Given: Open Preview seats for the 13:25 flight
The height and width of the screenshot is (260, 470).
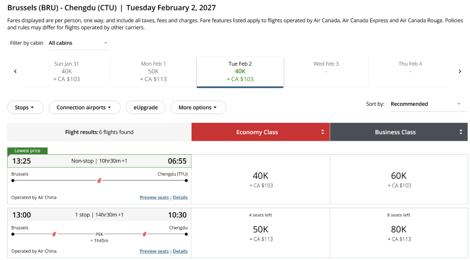Looking at the screenshot, I should (155, 198).
